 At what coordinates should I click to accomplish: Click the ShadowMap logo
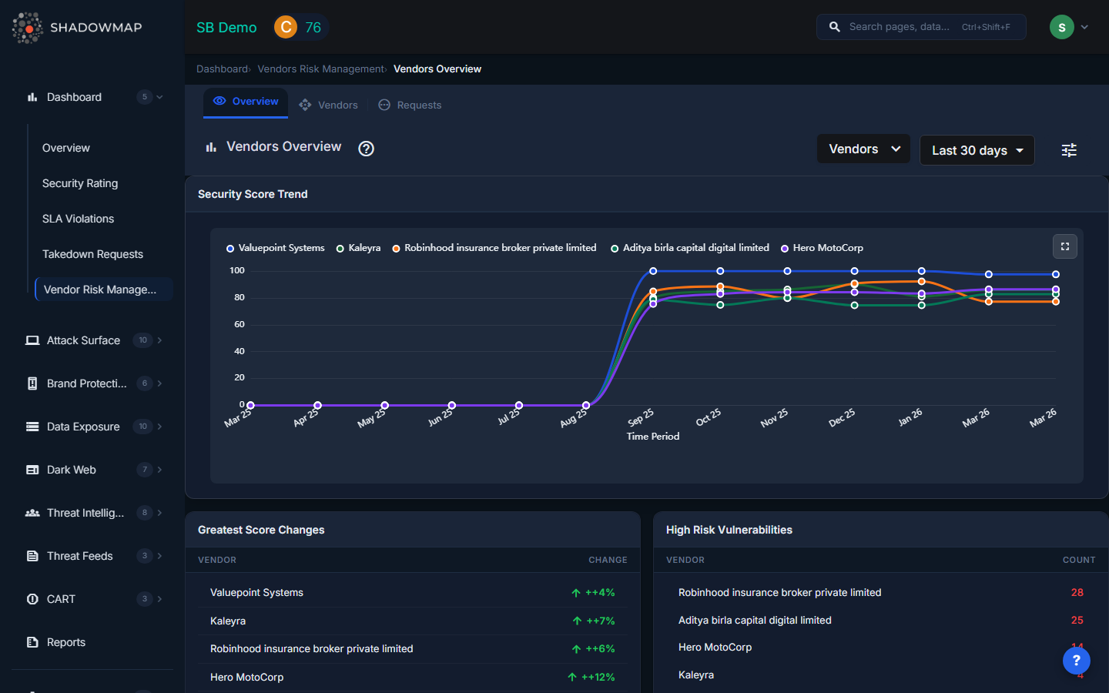click(77, 28)
